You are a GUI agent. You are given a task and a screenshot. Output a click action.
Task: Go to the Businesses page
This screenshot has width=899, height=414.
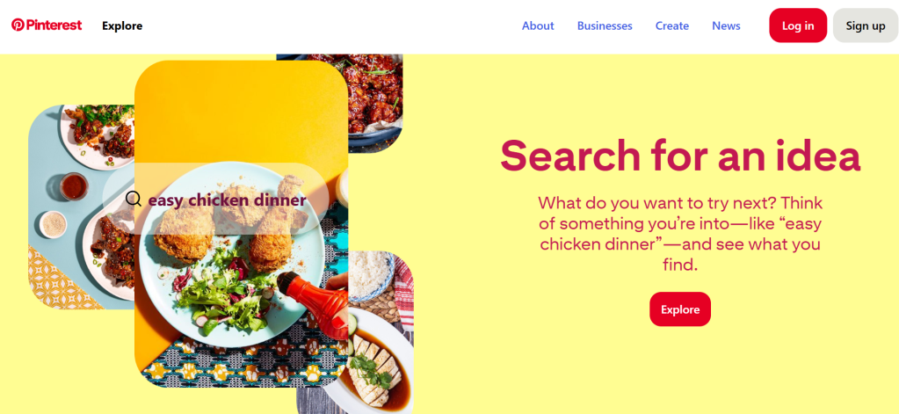point(605,25)
